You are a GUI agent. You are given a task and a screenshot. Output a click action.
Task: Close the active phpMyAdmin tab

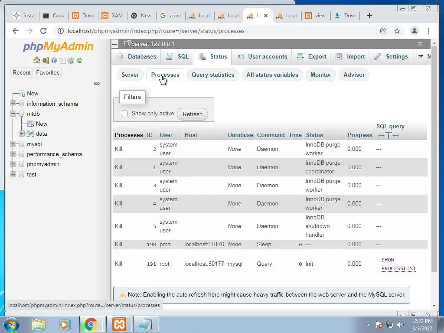pyautogui.click(x=266, y=16)
